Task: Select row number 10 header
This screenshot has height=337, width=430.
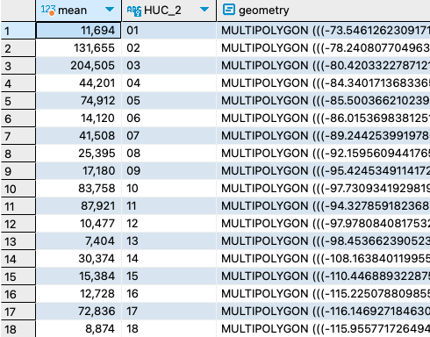Action: point(18,189)
